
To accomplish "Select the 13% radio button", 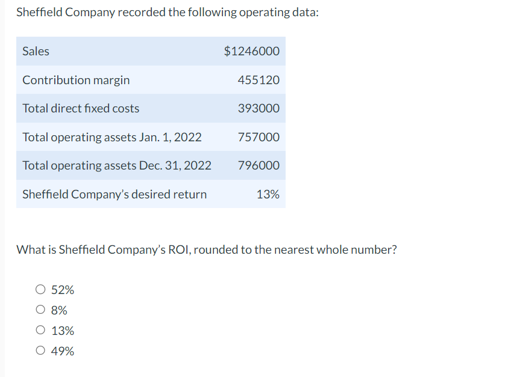I will pyautogui.click(x=40, y=330).
